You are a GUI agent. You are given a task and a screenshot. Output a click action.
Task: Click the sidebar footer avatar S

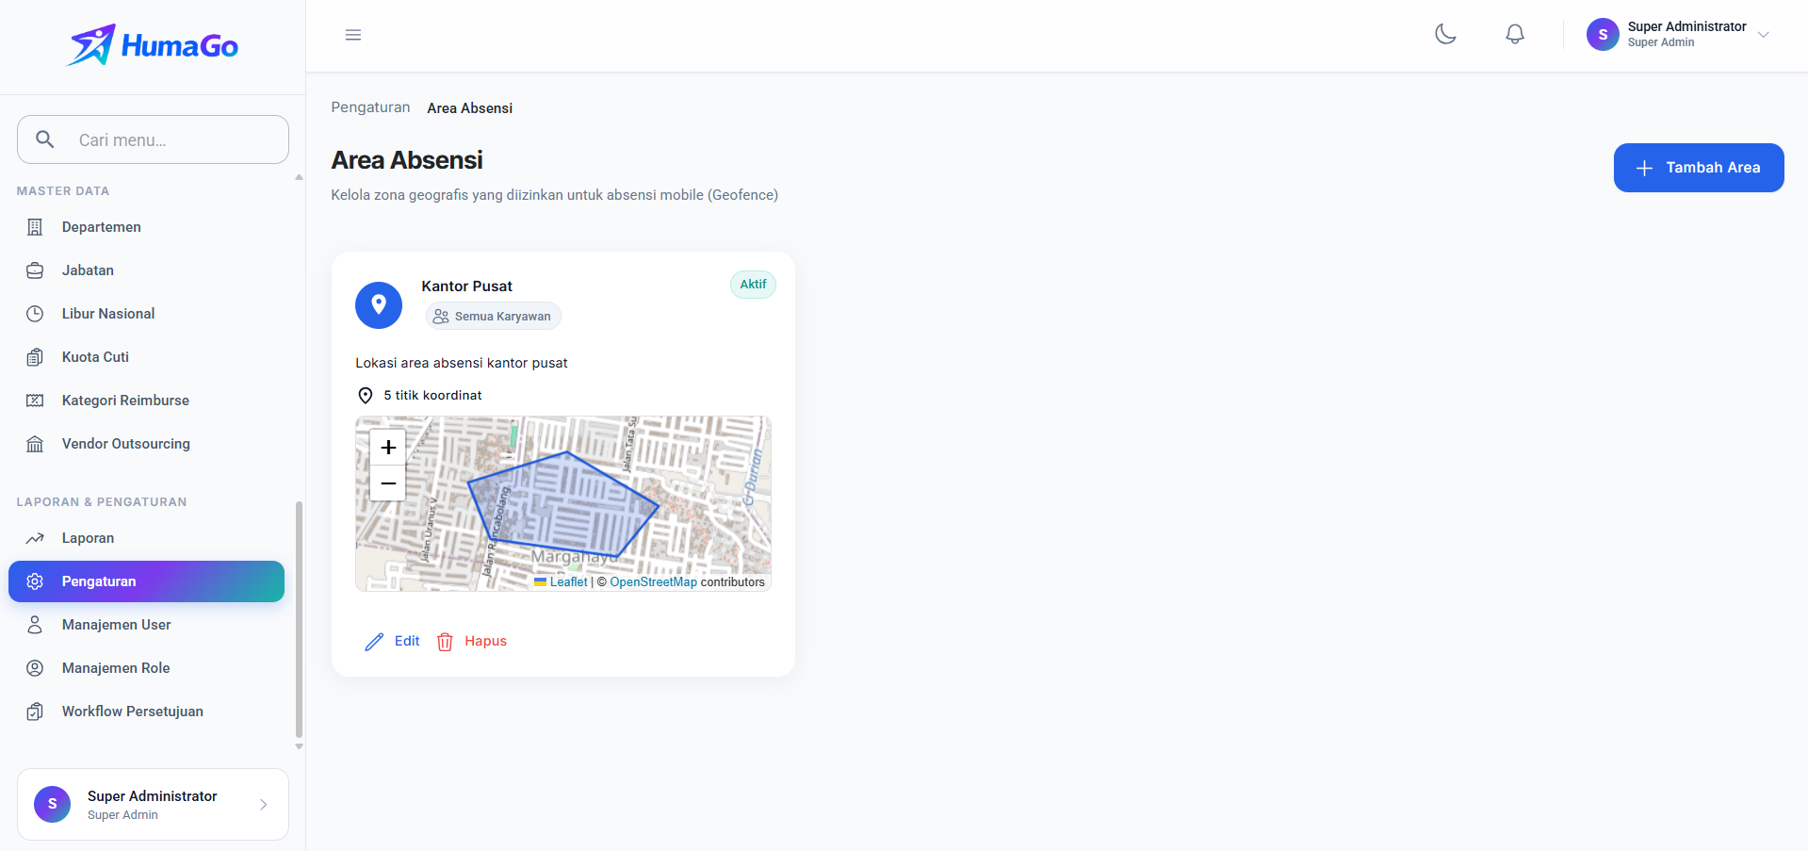(x=53, y=804)
